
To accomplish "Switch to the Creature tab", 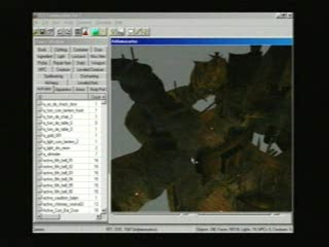I will [63, 70].
